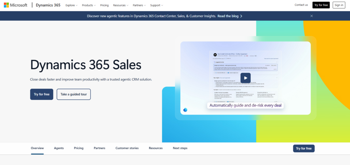
Task: Click the 'Close deals faster' tagline text
Action: coord(91,79)
